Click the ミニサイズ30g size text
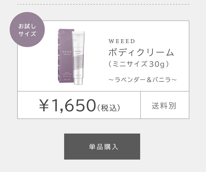Image resolution: width=206 pixels, height=172 pixels. [x=139, y=64]
